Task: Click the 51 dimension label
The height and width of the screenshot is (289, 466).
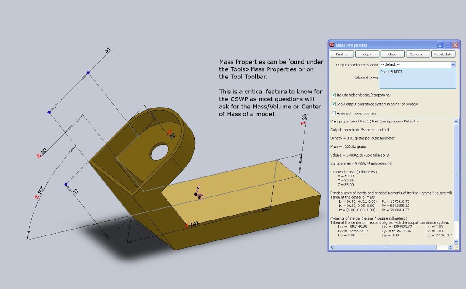Action: [107, 50]
